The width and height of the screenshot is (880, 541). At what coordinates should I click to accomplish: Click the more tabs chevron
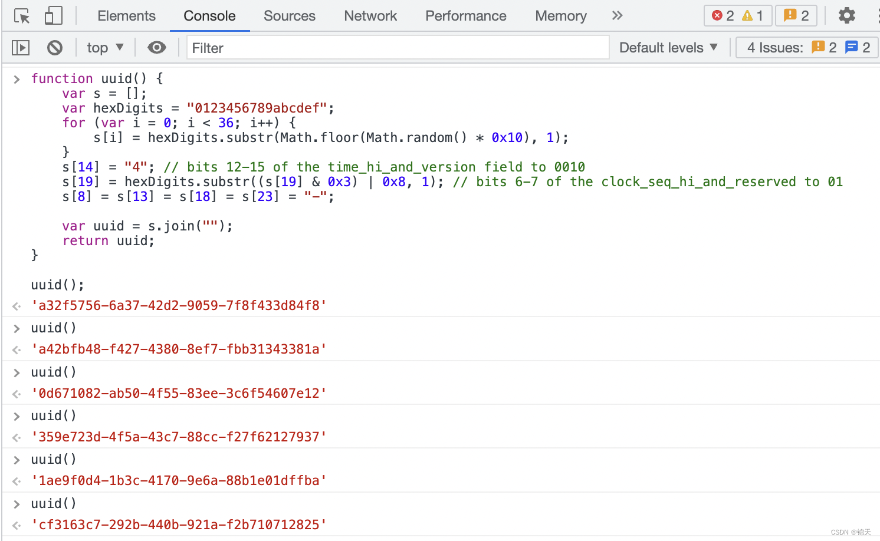[616, 15]
